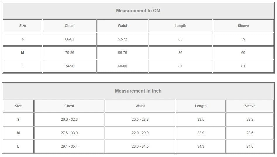This screenshot has height=157, width=277.
Task: Click the length cell with value 34.3
Action: (x=201, y=146)
